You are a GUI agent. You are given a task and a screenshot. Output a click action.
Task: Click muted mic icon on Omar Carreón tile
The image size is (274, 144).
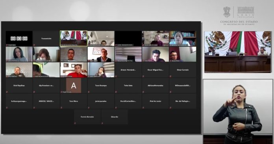click(170, 76)
